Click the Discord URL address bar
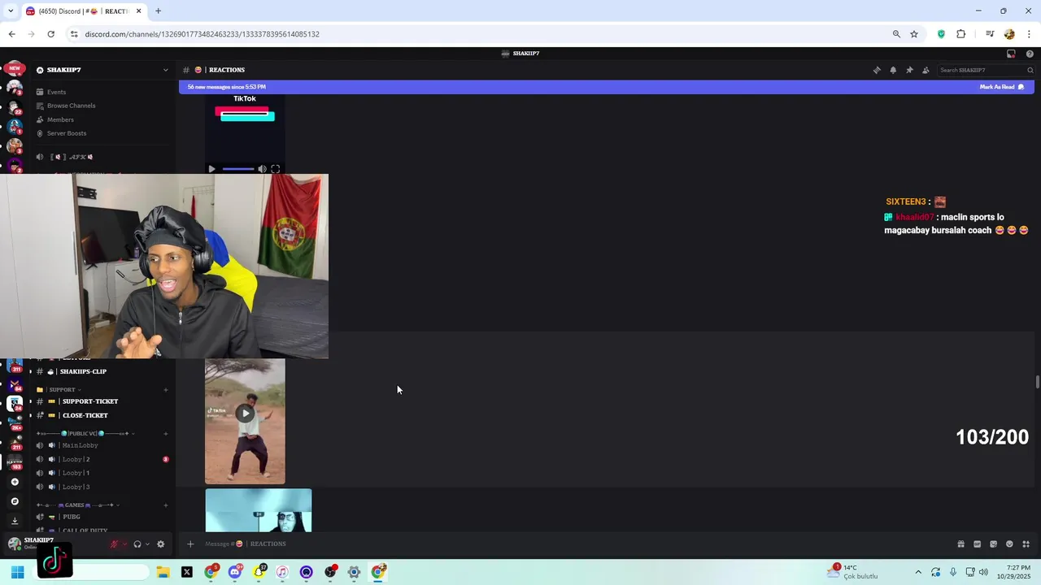This screenshot has height=585, width=1041. 480,34
